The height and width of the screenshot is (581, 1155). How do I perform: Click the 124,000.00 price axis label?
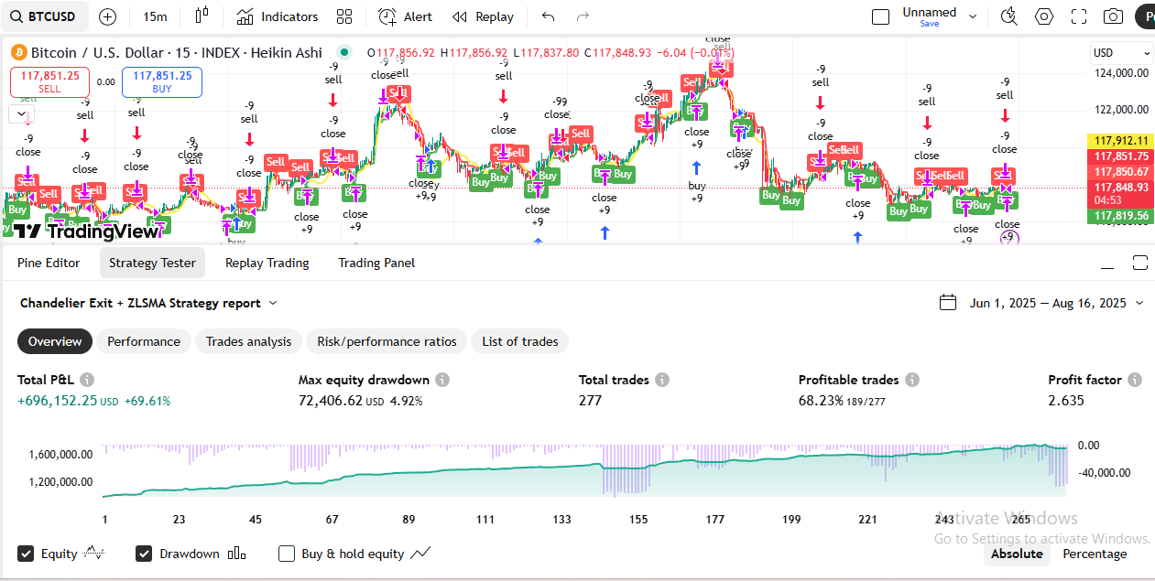[x=1122, y=73]
